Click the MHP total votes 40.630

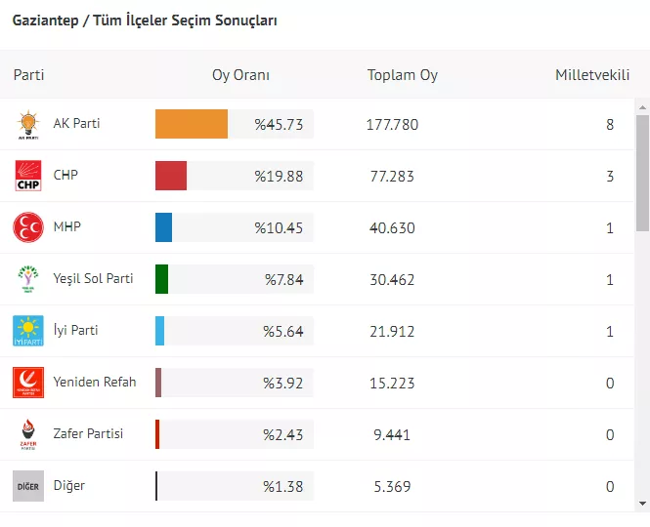pos(391,227)
